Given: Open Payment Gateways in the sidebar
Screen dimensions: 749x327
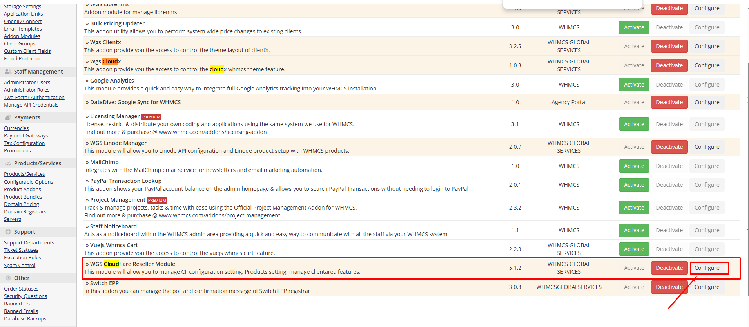Looking at the screenshot, I should [x=26, y=136].
